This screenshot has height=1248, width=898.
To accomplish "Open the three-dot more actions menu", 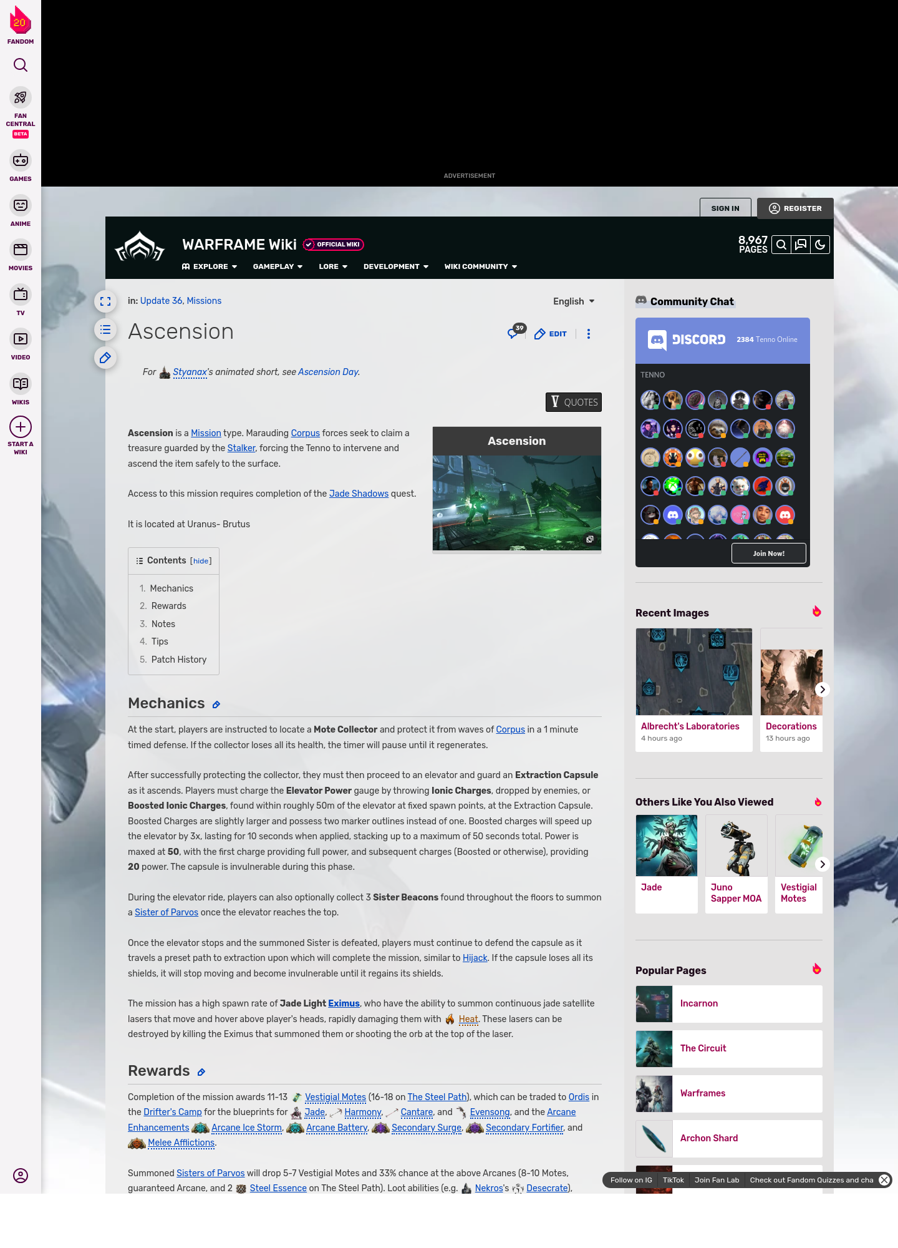I will [x=589, y=334].
